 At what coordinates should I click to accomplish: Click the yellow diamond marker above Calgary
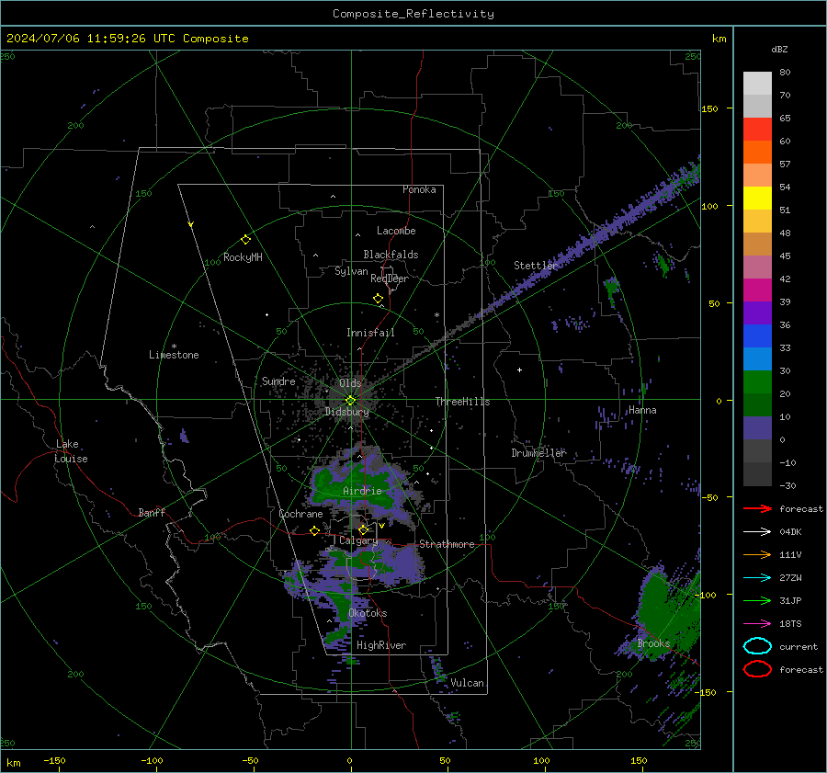coord(363,529)
